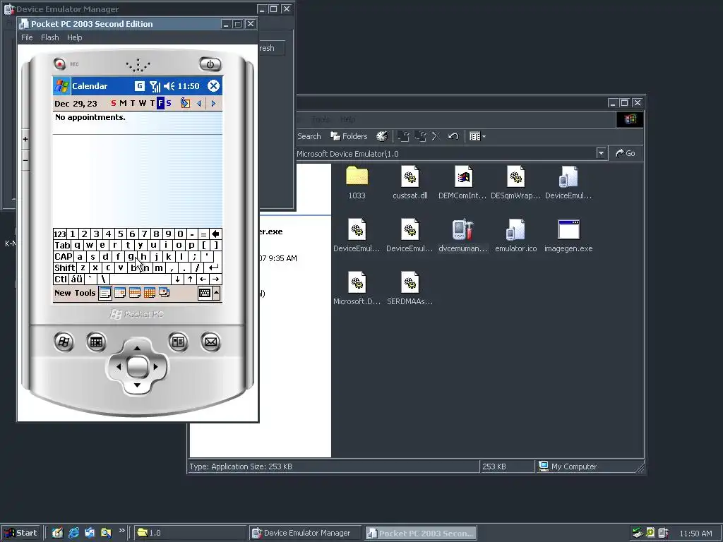Toggle the áü accent key on soft keyboard
723x542 pixels.
click(x=76, y=279)
